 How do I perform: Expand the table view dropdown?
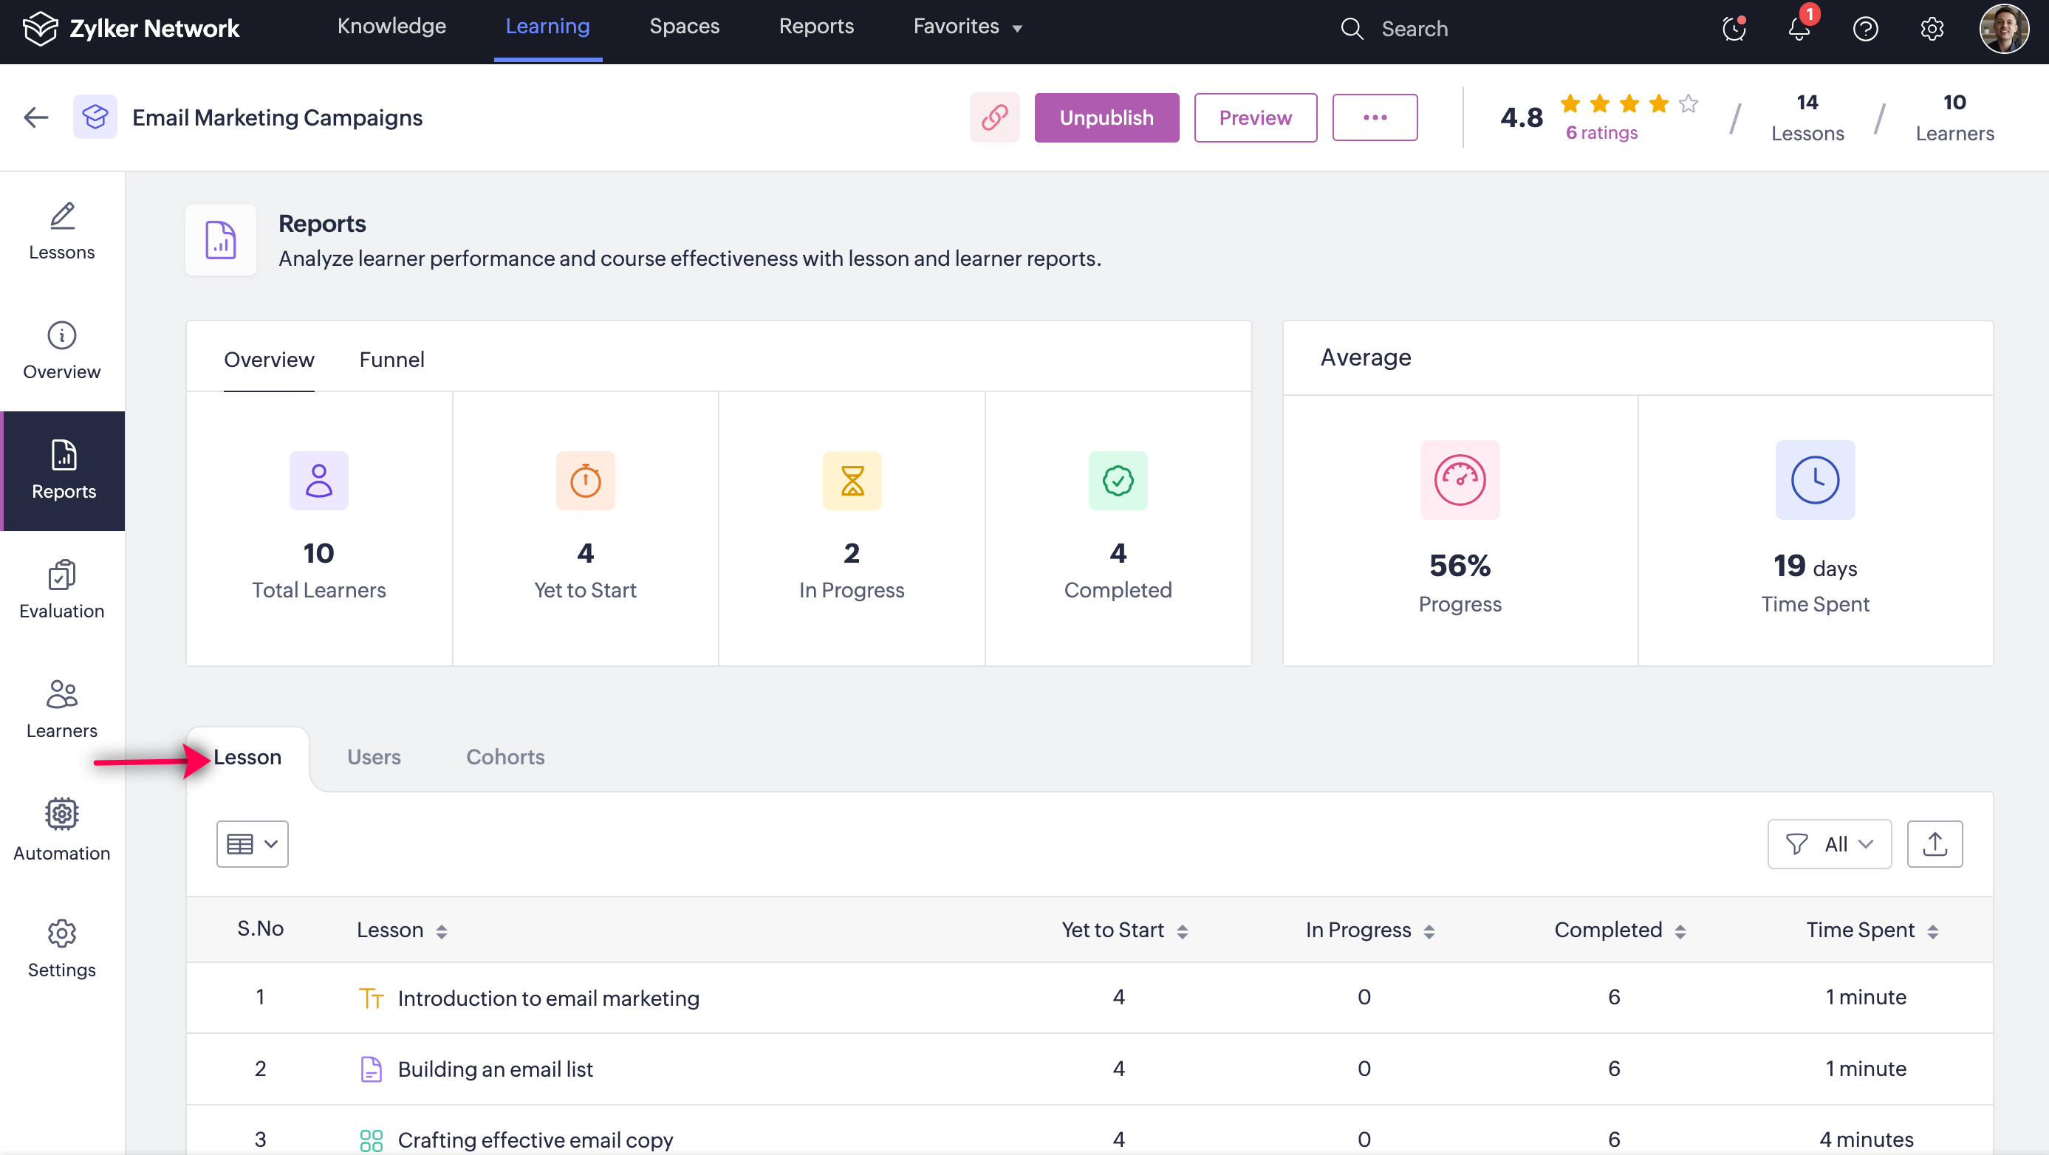(252, 844)
